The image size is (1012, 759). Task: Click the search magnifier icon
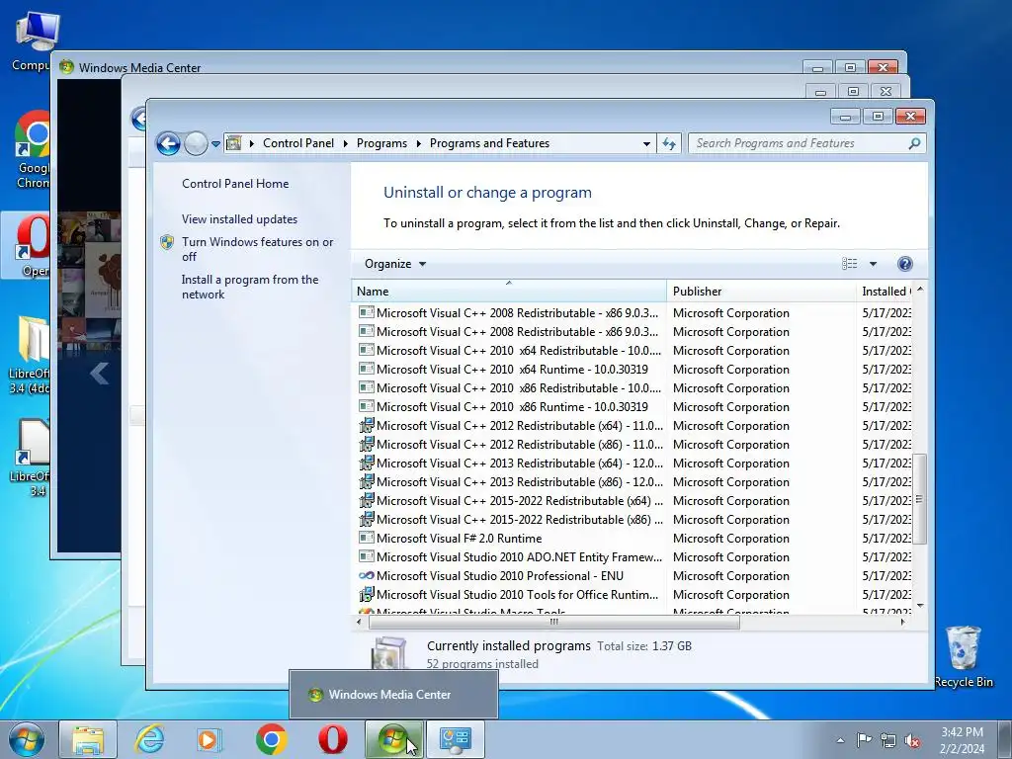(914, 143)
